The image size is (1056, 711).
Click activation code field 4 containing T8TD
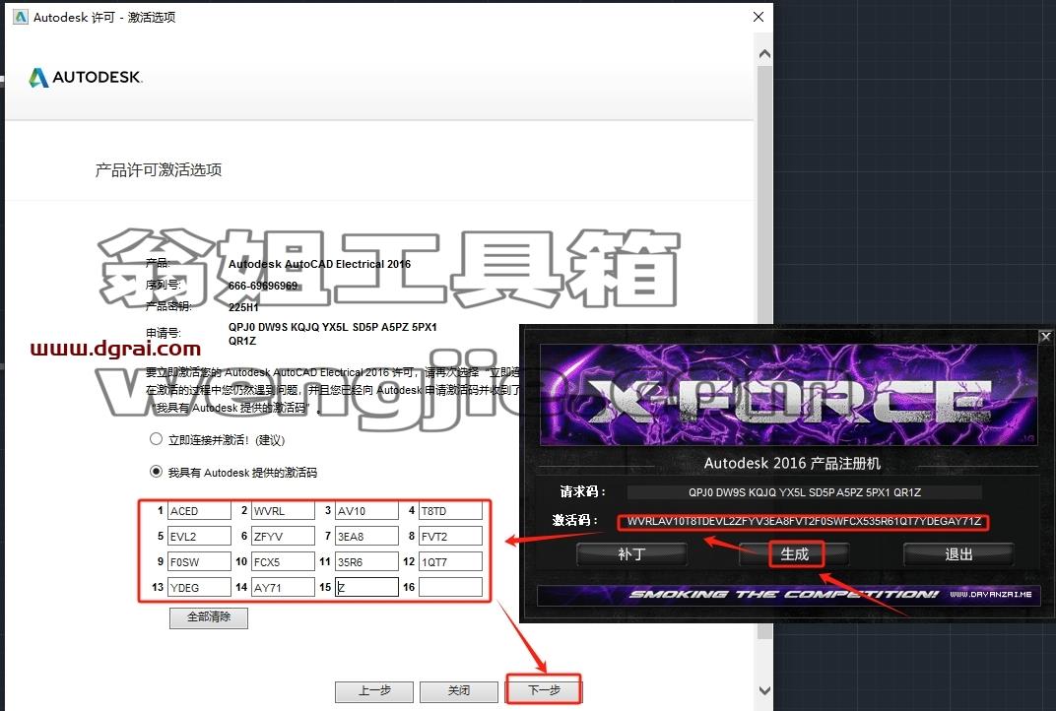coord(450,510)
